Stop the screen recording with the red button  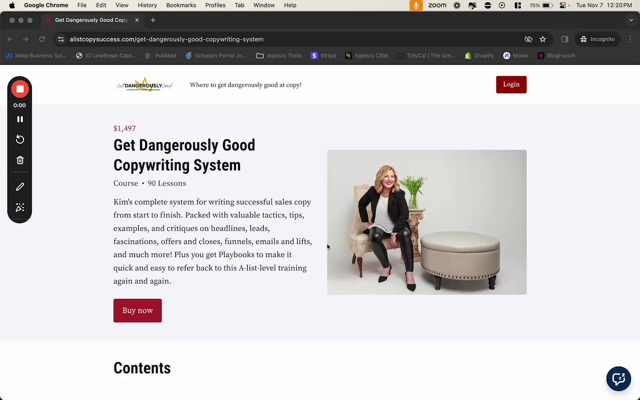tap(20, 89)
